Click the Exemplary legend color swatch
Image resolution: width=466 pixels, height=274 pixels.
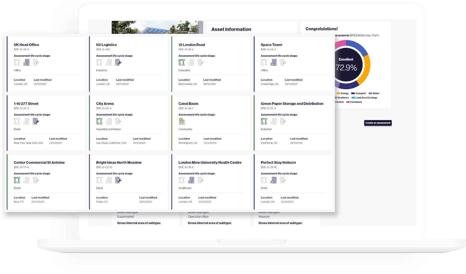pos(348,102)
